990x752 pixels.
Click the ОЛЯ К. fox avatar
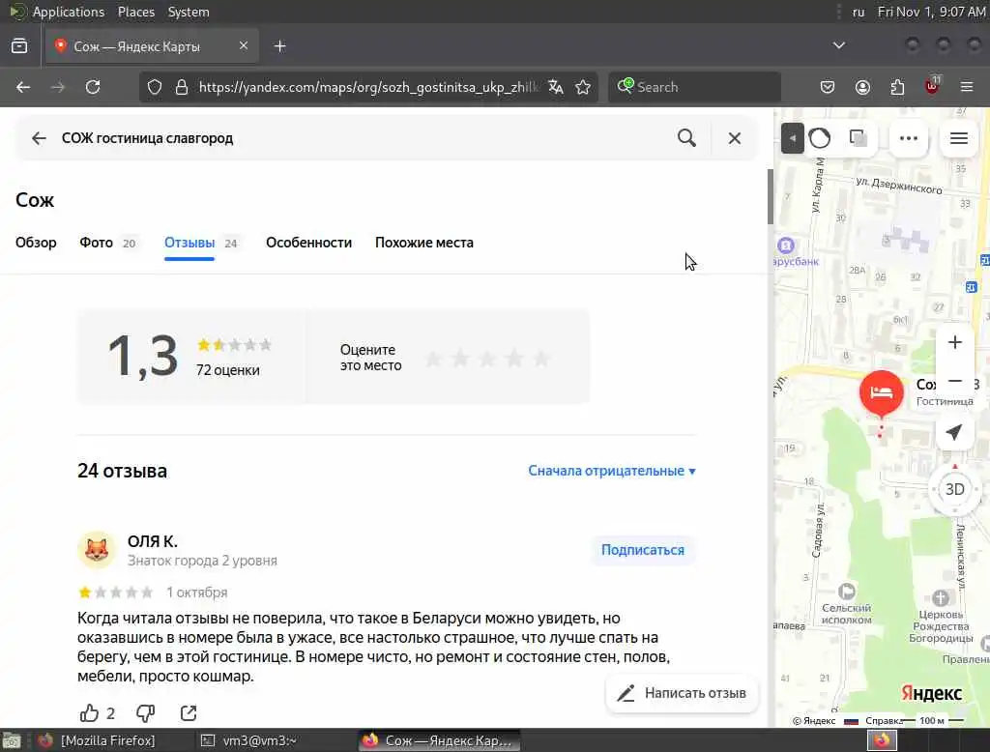tap(97, 550)
